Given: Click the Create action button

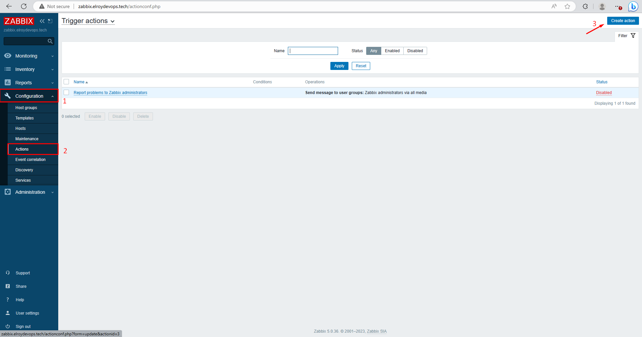Looking at the screenshot, I should [623, 21].
